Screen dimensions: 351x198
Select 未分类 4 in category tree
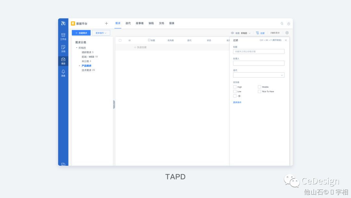[x=86, y=61]
